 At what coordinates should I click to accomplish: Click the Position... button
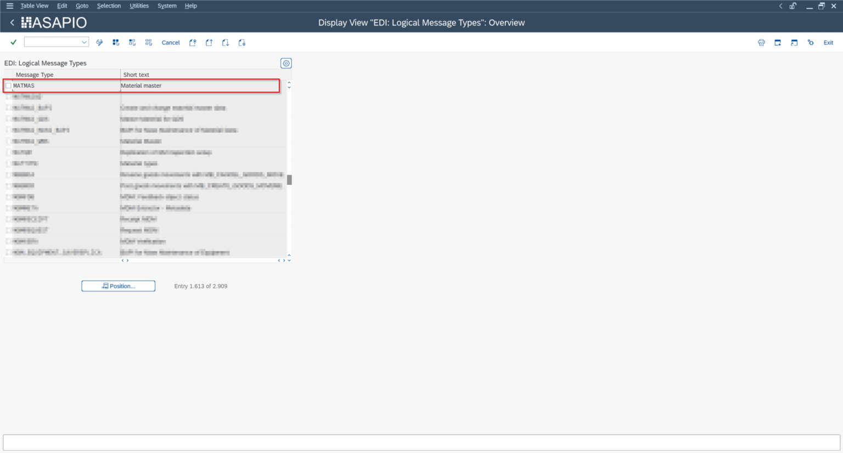point(118,286)
